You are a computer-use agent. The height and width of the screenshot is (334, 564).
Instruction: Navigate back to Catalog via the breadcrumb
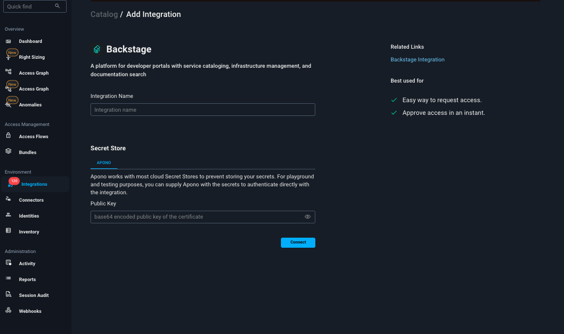click(x=104, y=14)
